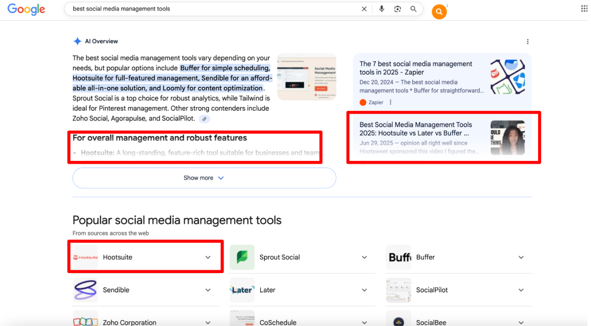Open the Google apps grid
Screen dimensions: 591x326
coord(584,9)
